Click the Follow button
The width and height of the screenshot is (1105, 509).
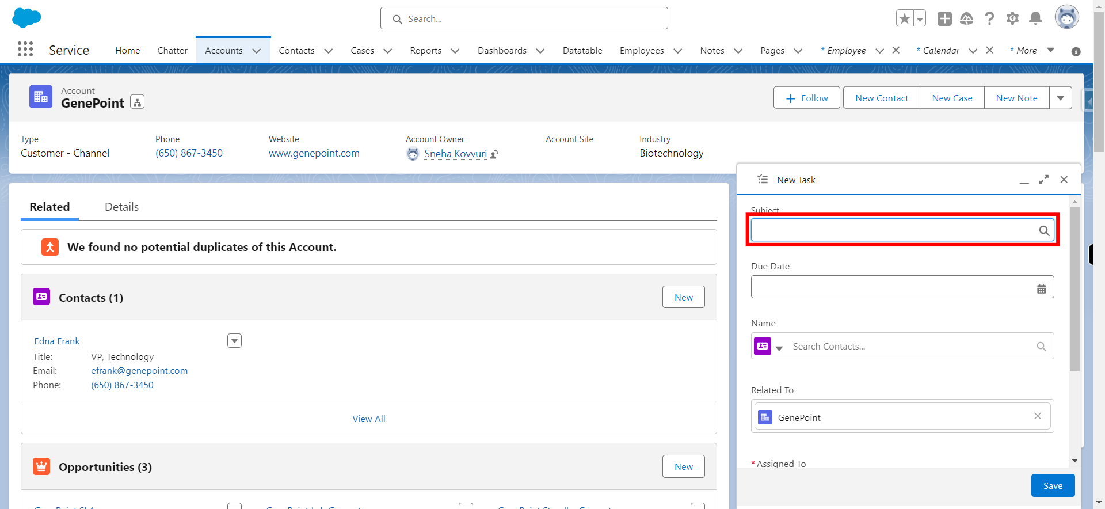tap(807, 98)
